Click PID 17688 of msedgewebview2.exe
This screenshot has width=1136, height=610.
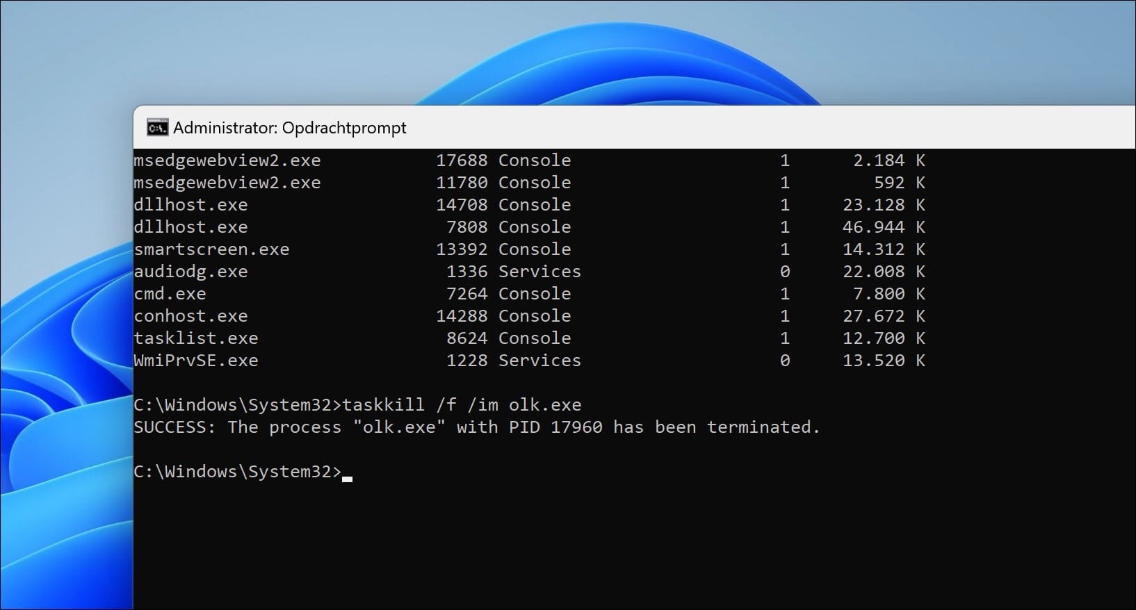[x=462, y=160]
